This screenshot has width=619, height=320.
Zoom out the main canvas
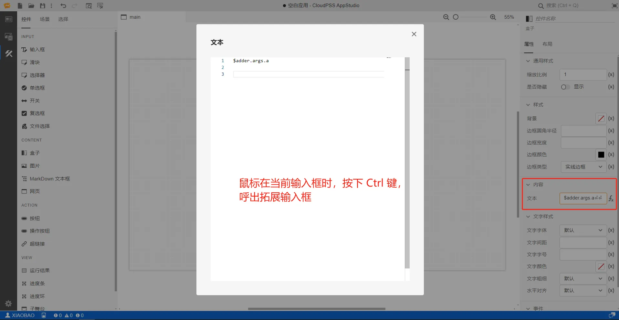pyautogui.click(x=446, y=17)
